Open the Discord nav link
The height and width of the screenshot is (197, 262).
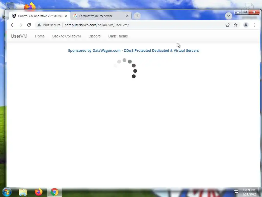(95, 36)
